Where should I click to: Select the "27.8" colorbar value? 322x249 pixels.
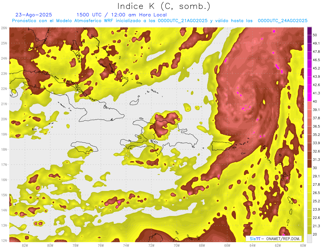[x=316, y=184]
